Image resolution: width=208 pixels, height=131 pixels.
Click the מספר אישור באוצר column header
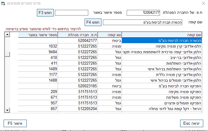click(x=38, y=35)
